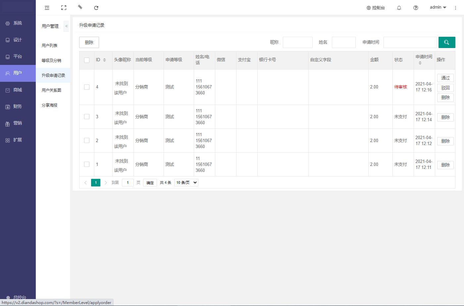Open the three-dot more options menu
The width and height of the screenshot is (464, 306).
(455, 8)
